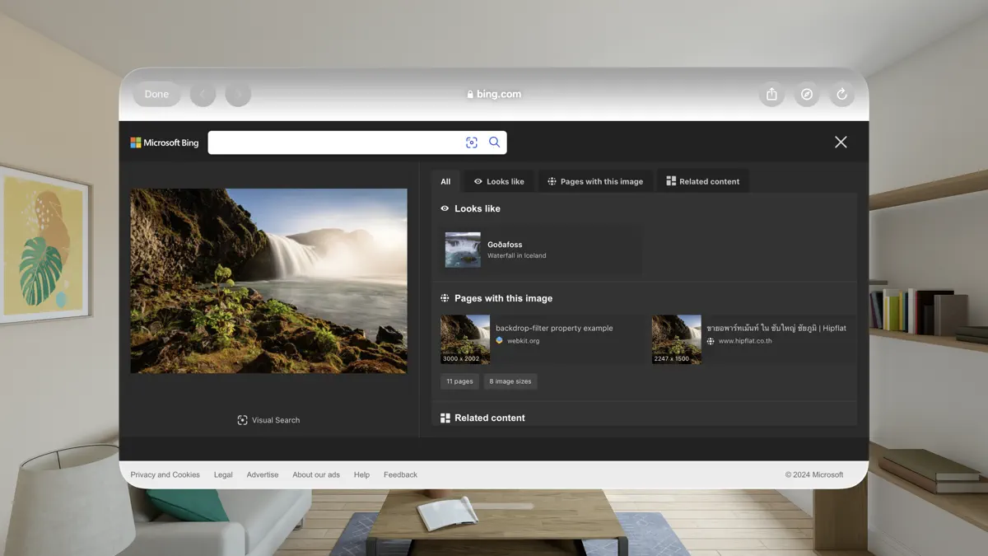Open the 2247 x 1500 image thumbnail
Image resolution: width=988 pixels, height=556 pixels.
[x=677, y=339]
